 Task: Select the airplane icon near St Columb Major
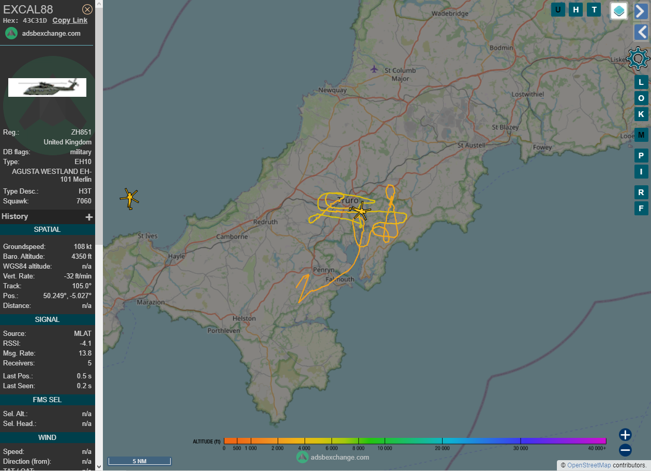(x=374, y=68)
